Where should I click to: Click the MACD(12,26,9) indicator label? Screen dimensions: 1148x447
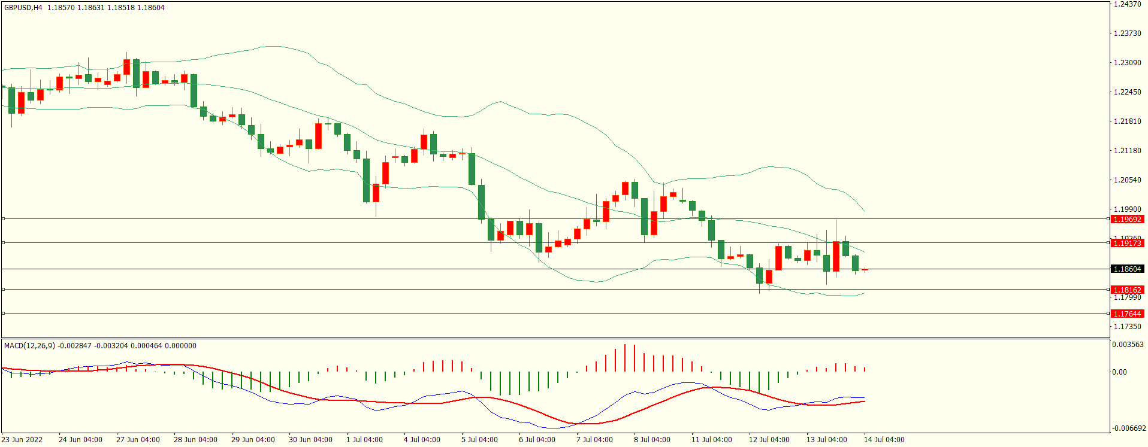pyautogui.click(x=29, y=345)
